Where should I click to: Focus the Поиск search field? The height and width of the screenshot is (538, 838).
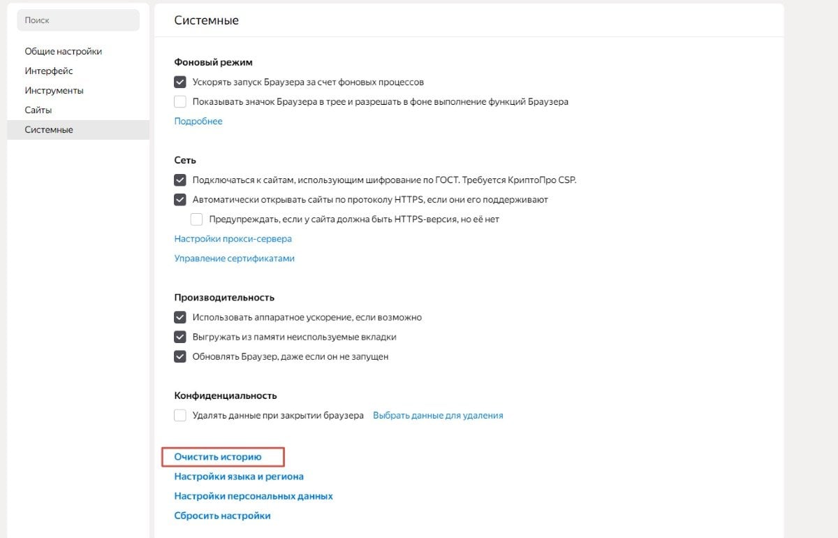pyautogui.click(x=78, y=20)
